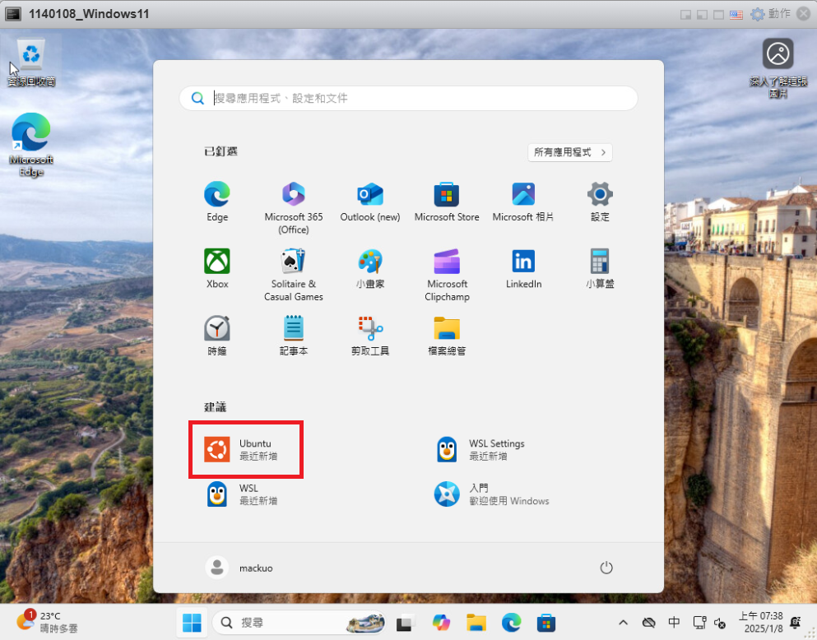
Task: Open the Edge pinned app
Action: click(x=216, y=202)
